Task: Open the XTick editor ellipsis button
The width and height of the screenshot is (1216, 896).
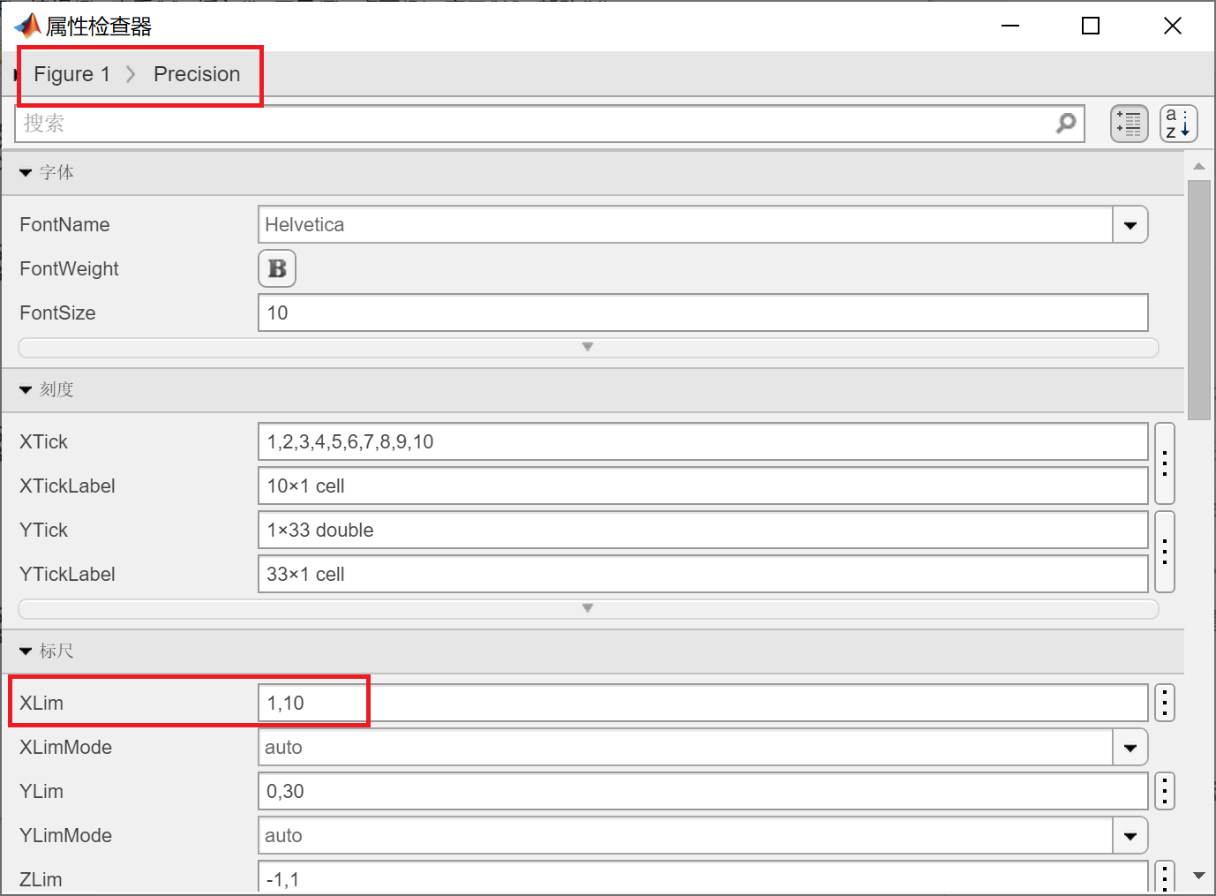Action: (x=1165, y=463)
